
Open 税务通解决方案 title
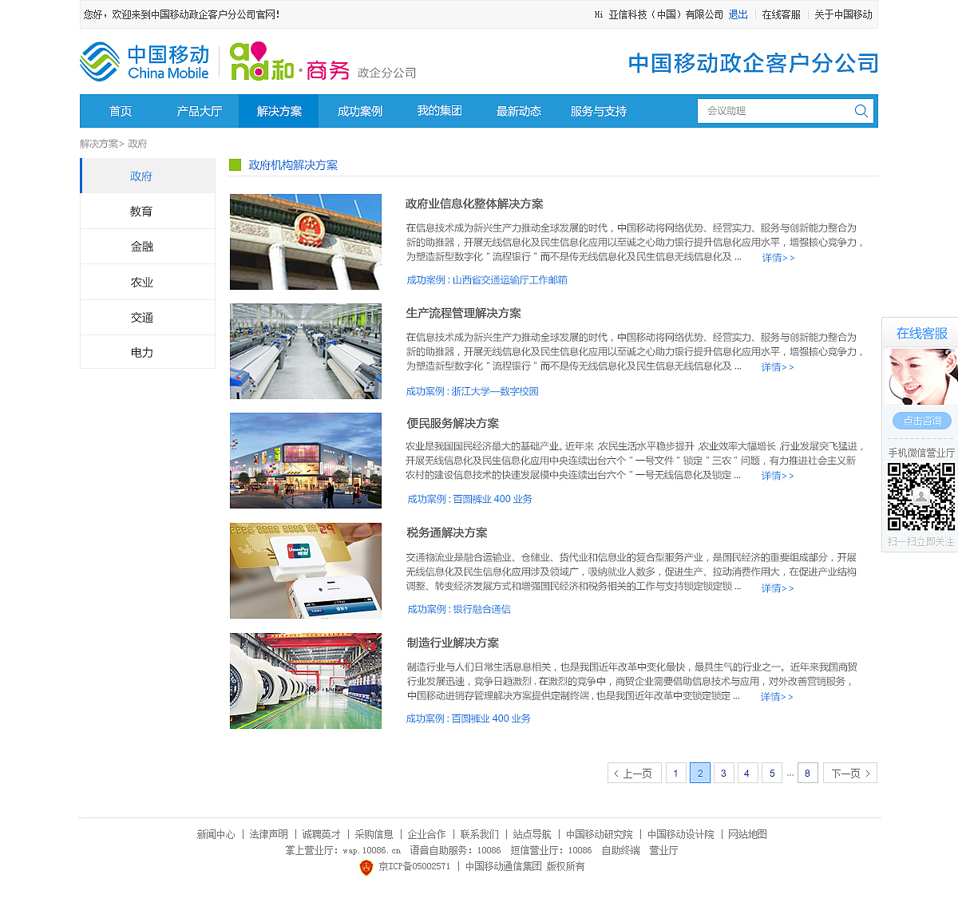tap(447, 532)
